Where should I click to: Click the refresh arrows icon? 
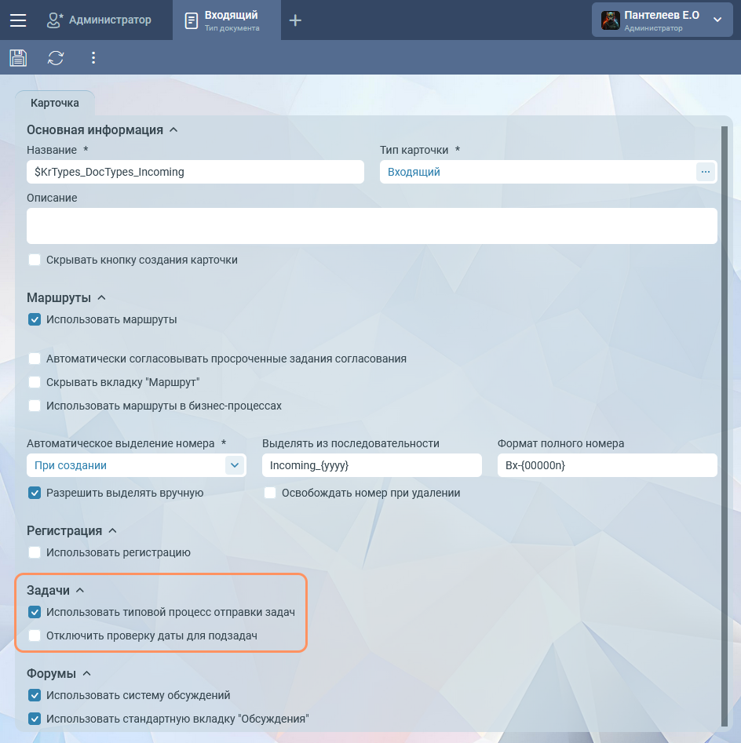point(56,58)
